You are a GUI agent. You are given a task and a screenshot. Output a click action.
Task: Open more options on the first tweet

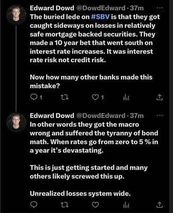tap(160, 8)
